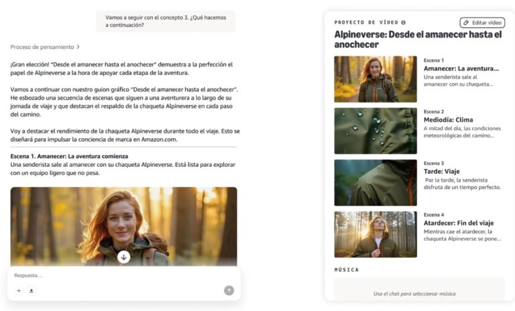Screen dimensions: 515x311
Task: Click the Escena 4 label in project panel
Action: (434, 214)
